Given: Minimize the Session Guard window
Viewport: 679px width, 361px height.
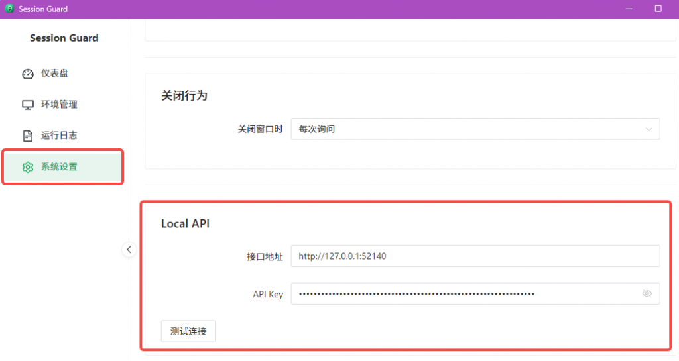Looking at the screenshot, I should (x=627, y=9).
